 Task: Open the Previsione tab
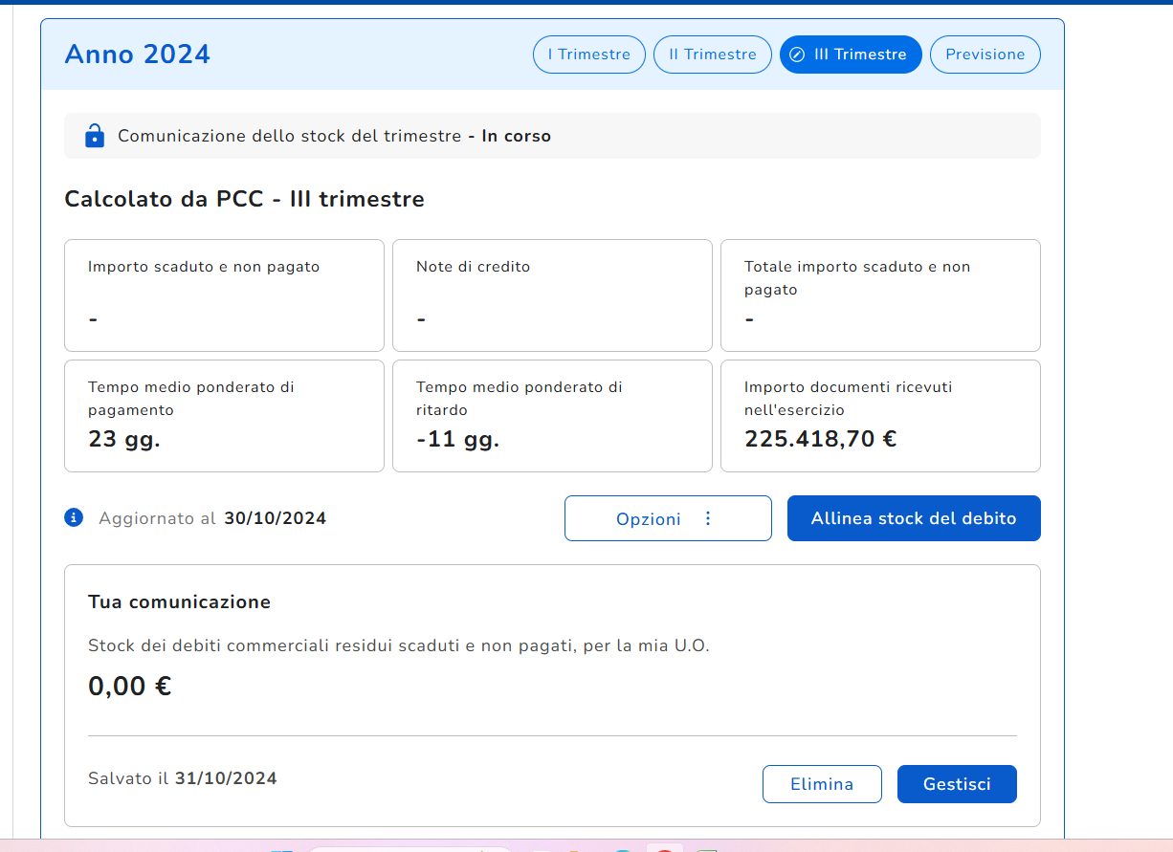point(985,55)
